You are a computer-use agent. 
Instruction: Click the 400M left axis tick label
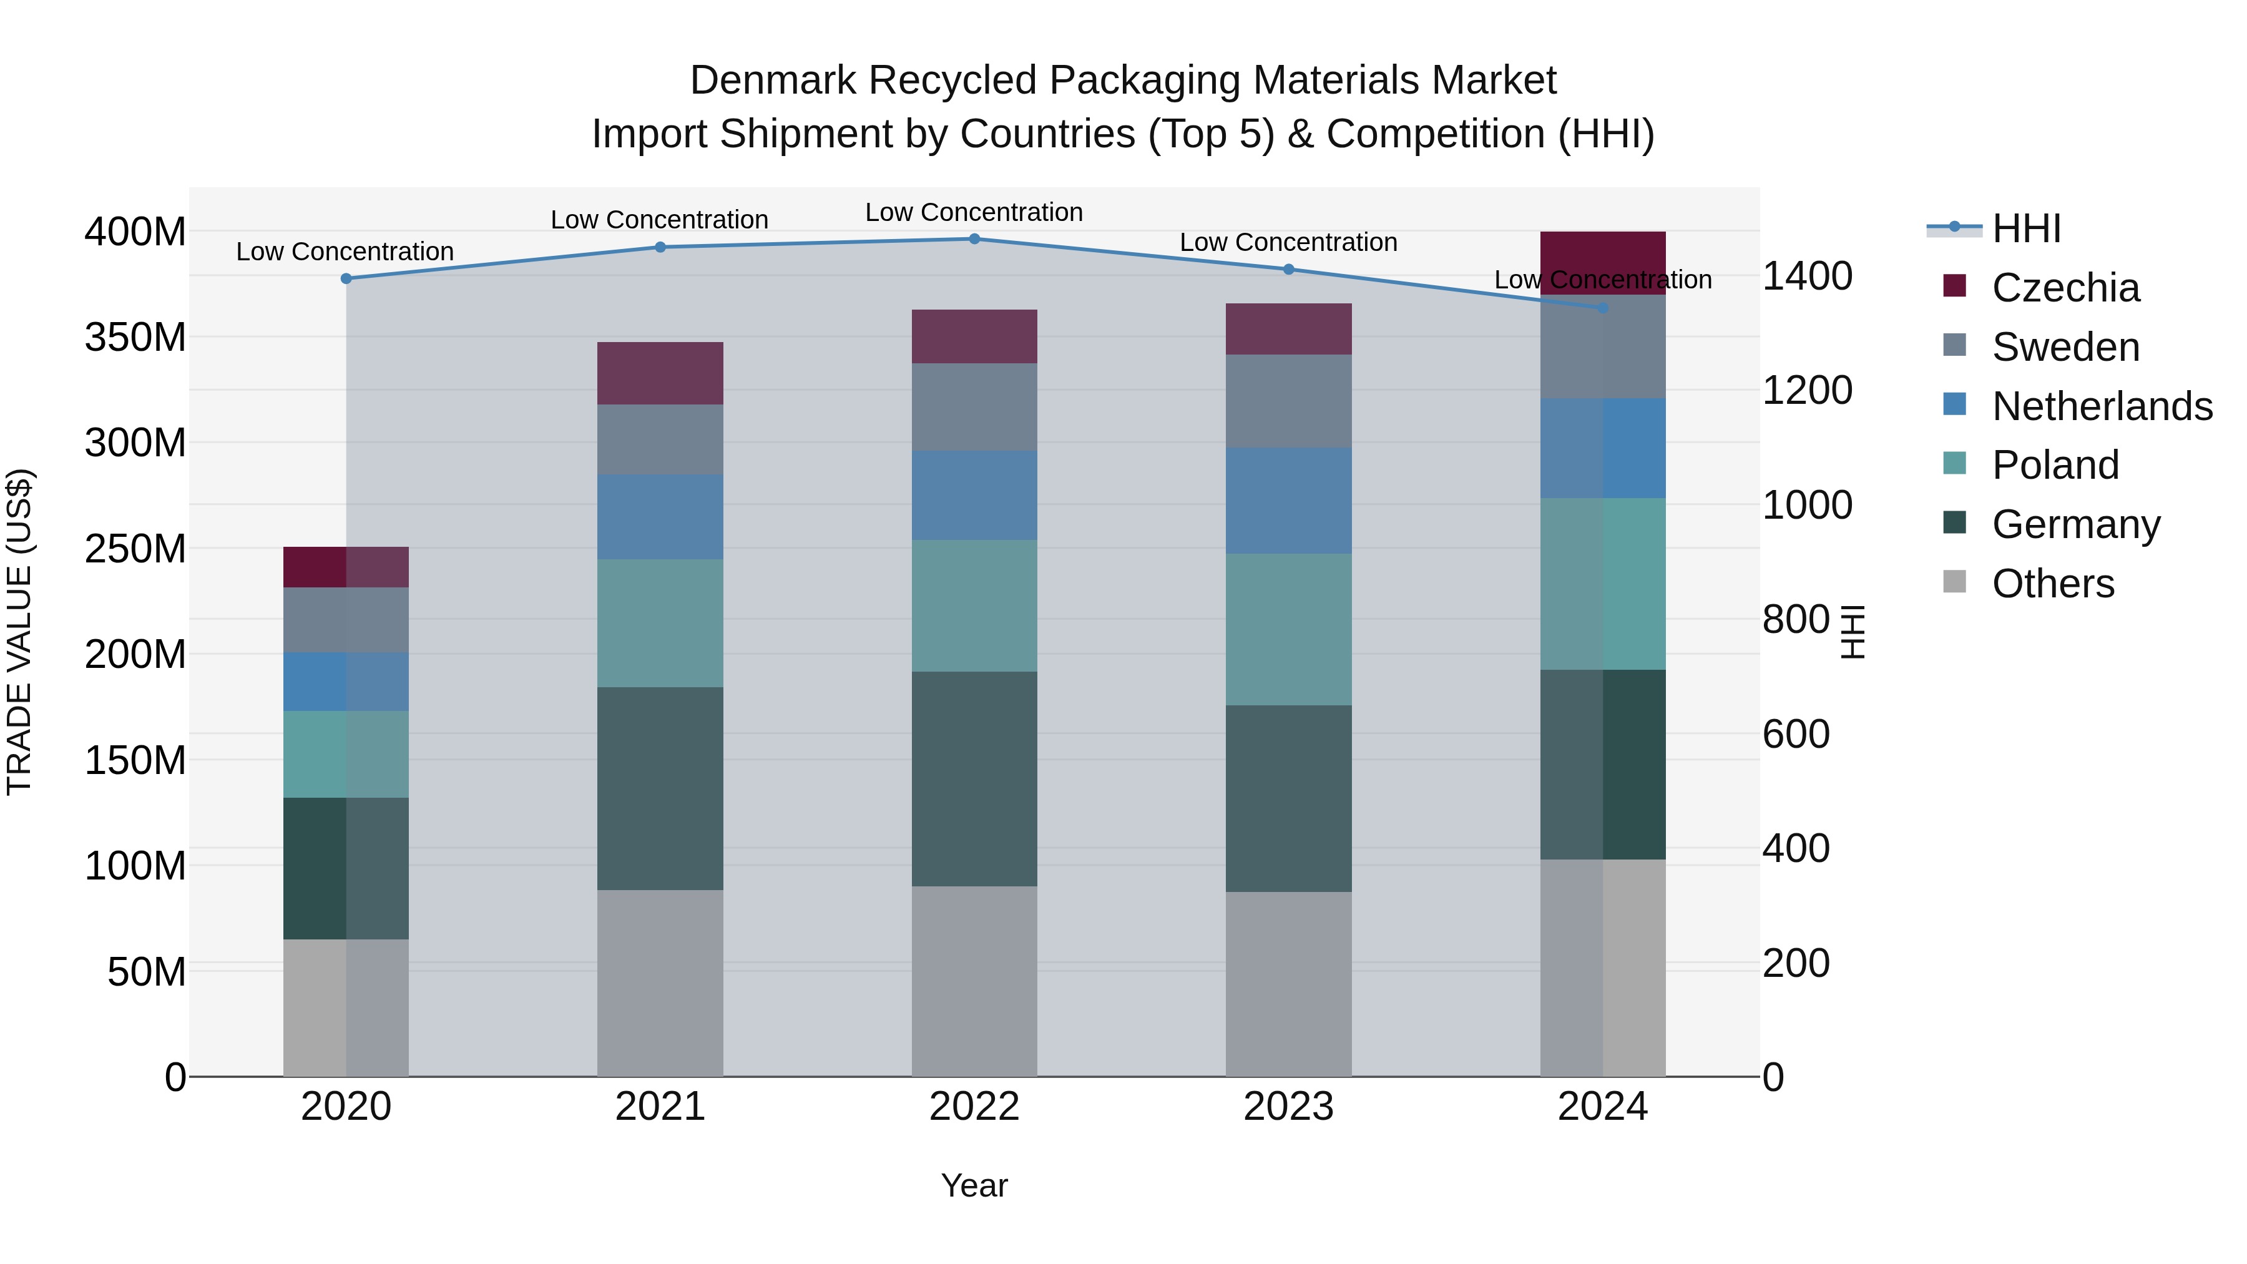pos(135,232)
